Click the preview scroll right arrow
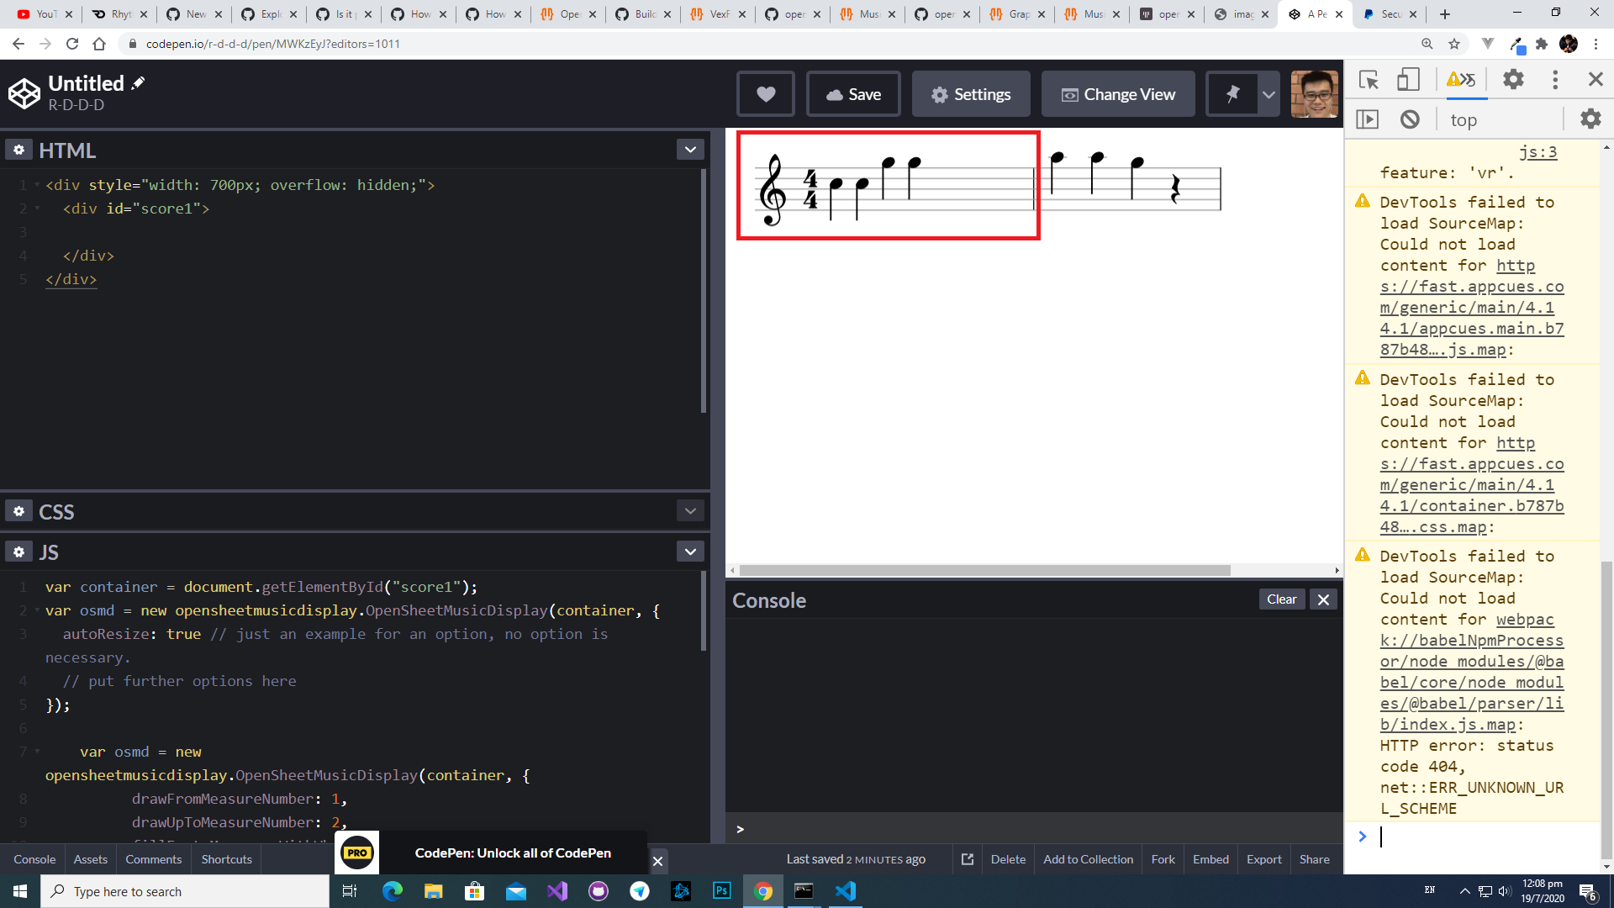The width and height of the screenshot is (1614, 908). tap(1337, 570)
